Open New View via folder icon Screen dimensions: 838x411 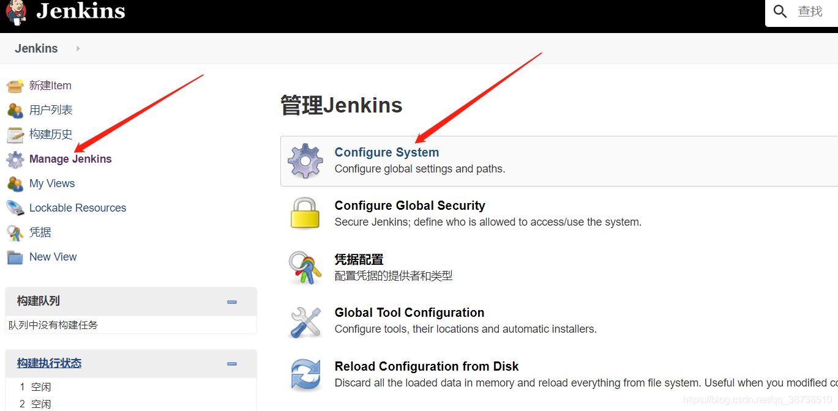(x=15, y=257)
